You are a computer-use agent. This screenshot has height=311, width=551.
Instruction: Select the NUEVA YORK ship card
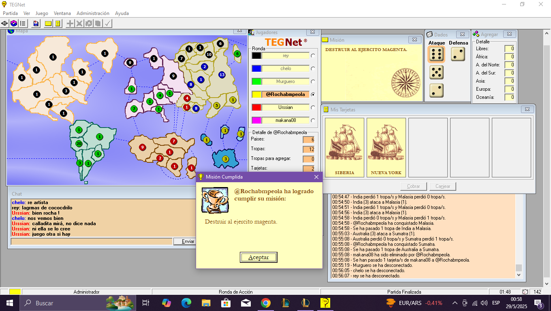pyautogui.click(x=387, y=147)
